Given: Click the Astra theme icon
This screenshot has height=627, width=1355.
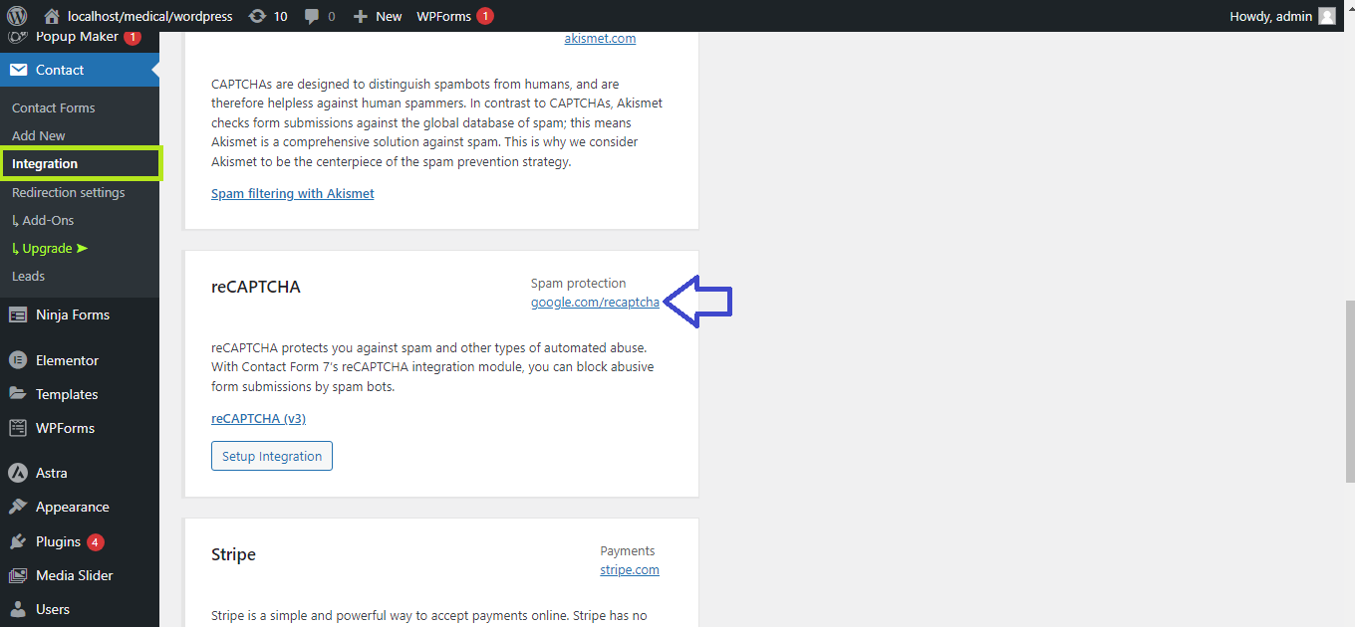Looking at the screenshot, I should (x=18, y=473).
